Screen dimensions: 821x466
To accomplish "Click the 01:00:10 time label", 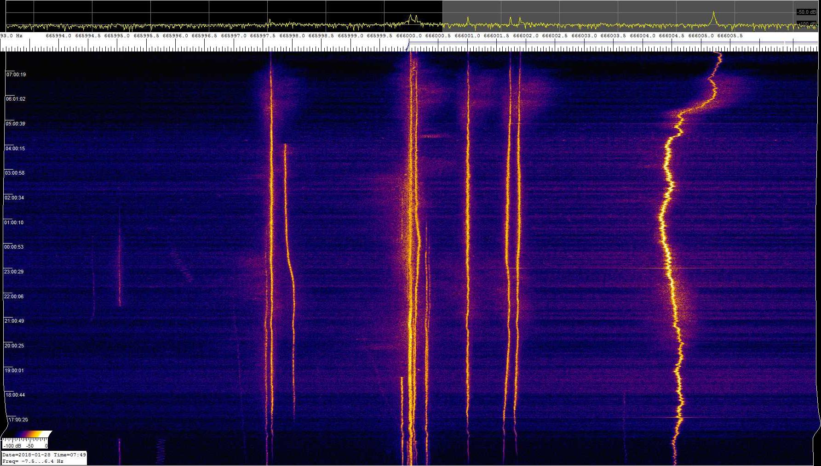I will 14,222.
